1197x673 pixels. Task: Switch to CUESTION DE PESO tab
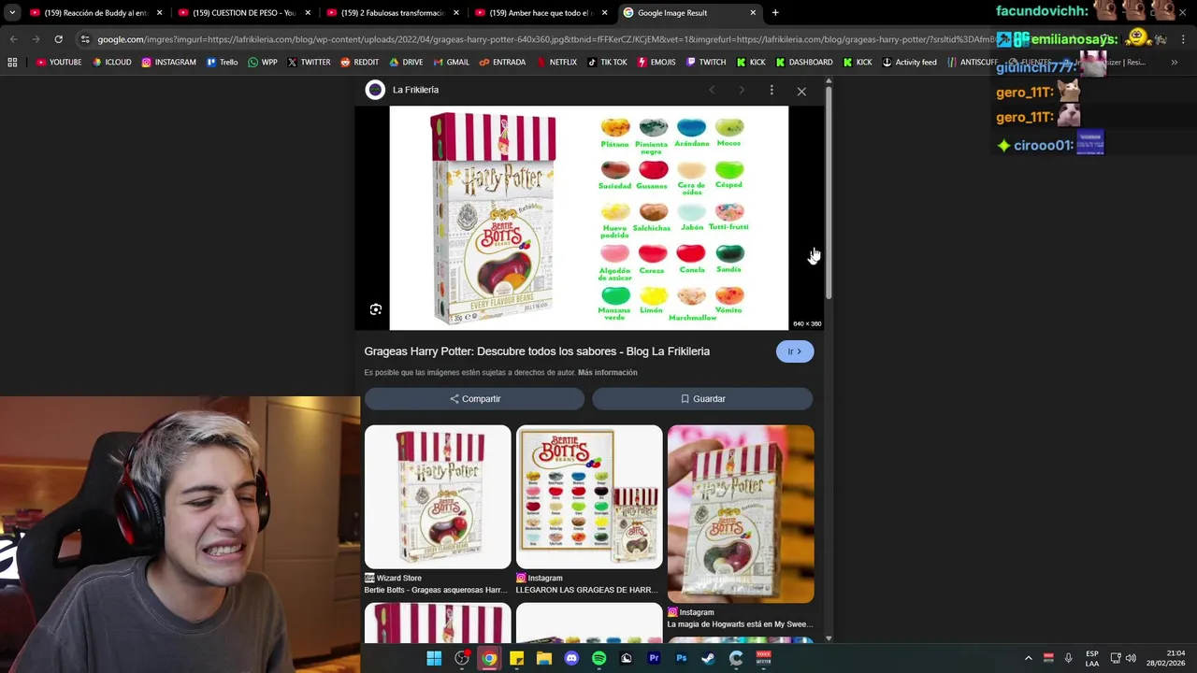point(245,13)
